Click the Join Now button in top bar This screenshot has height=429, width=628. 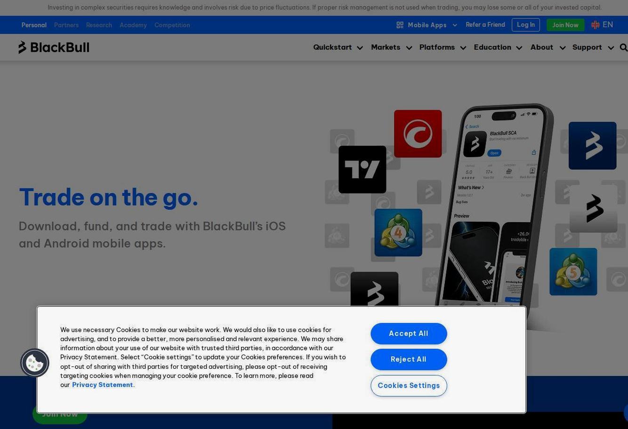coord(565,25)
